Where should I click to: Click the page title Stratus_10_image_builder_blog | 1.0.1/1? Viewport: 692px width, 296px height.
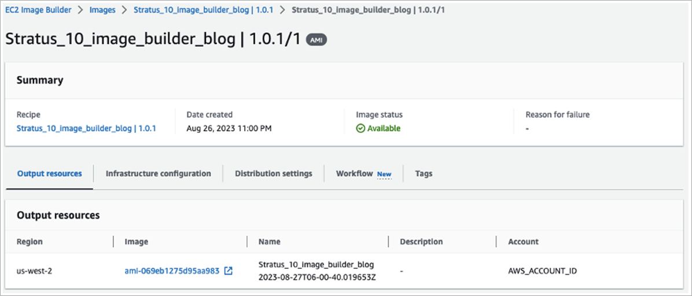(x=153, y=39)
